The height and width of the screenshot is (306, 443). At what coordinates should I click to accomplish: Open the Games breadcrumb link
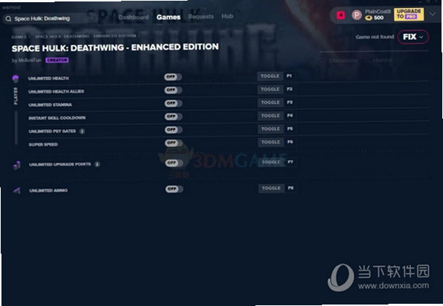(x=19, y=37)
